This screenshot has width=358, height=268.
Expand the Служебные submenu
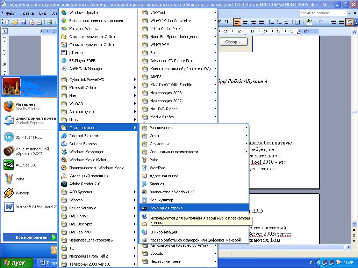tap(194, 143)
